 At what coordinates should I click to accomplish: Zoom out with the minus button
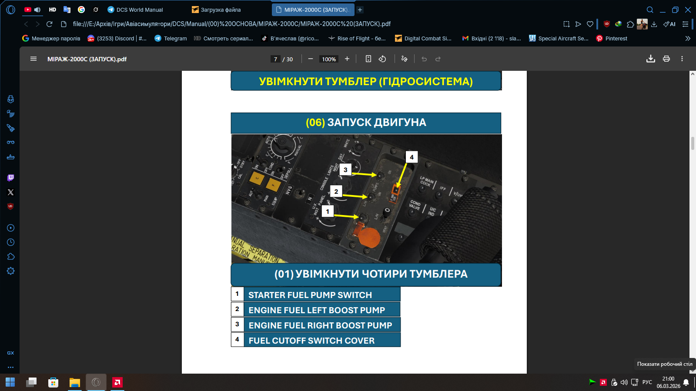click(x=311, y=59)
